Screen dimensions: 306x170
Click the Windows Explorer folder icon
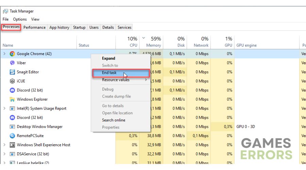click(x=12, y=99)
